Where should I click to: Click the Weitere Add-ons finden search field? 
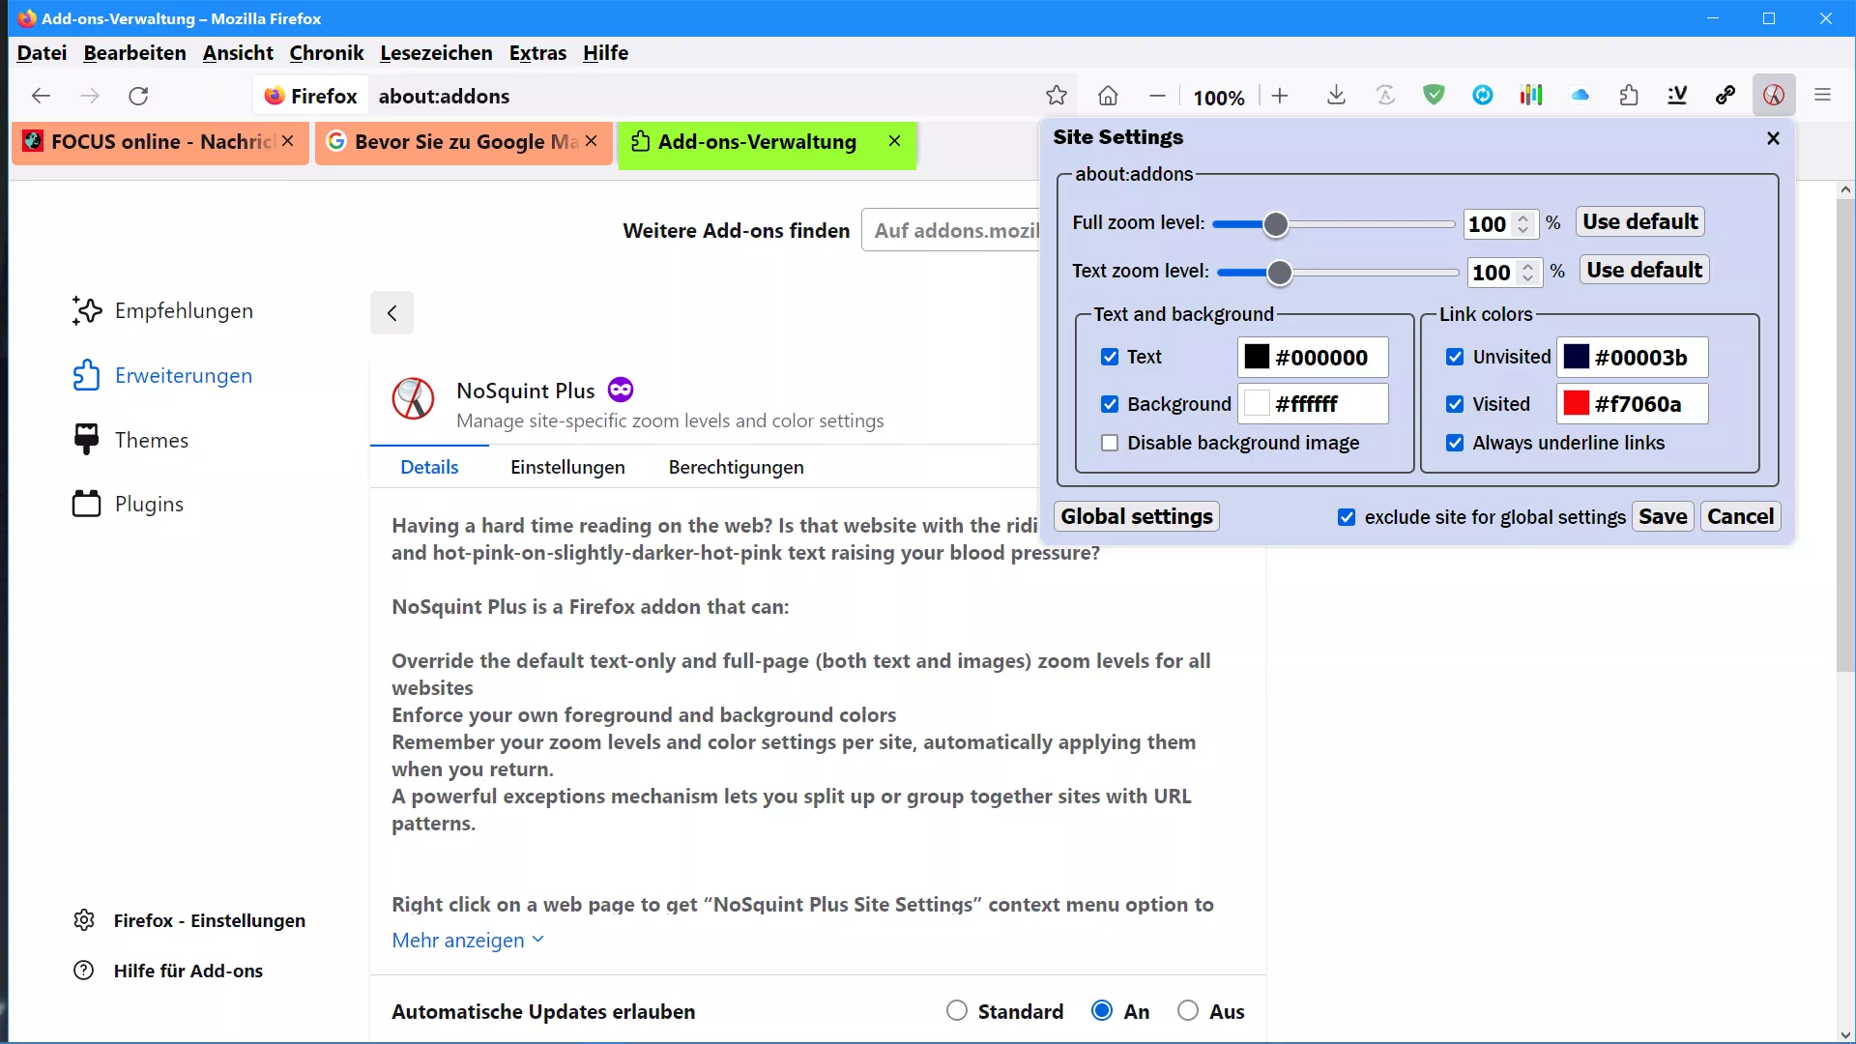[x=952, y=230]
